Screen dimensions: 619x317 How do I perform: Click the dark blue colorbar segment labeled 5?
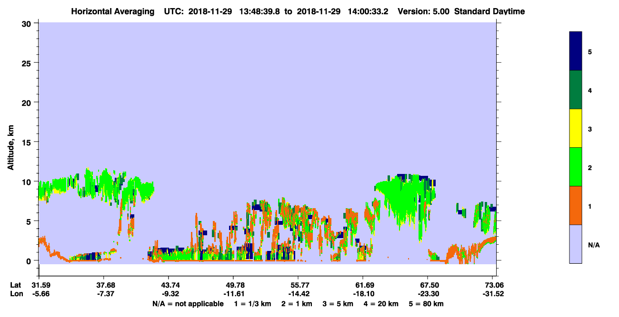pos(576,51)
